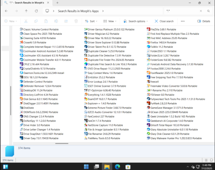Image resolution: width=215 pixels, height=170 pixels.
Task: Click the New button in toolbar
Action: (x=11, y=21)
